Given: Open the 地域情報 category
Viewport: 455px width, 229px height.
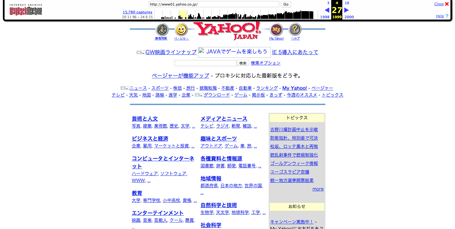Looking at the screenshot, I should point(211,179).
